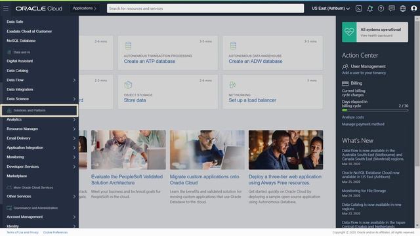Screen dimensions: 420x236
Task: Open Exadata Cloud at Customer item
Action: [x=29, y=31]
